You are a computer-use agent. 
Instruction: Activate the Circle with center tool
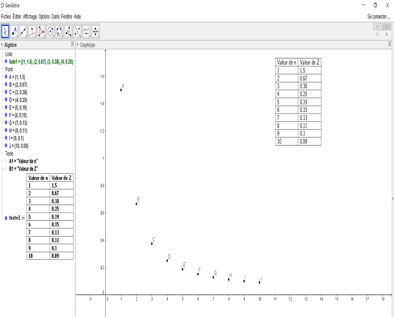pyautogui.click(x=50, y=31)
